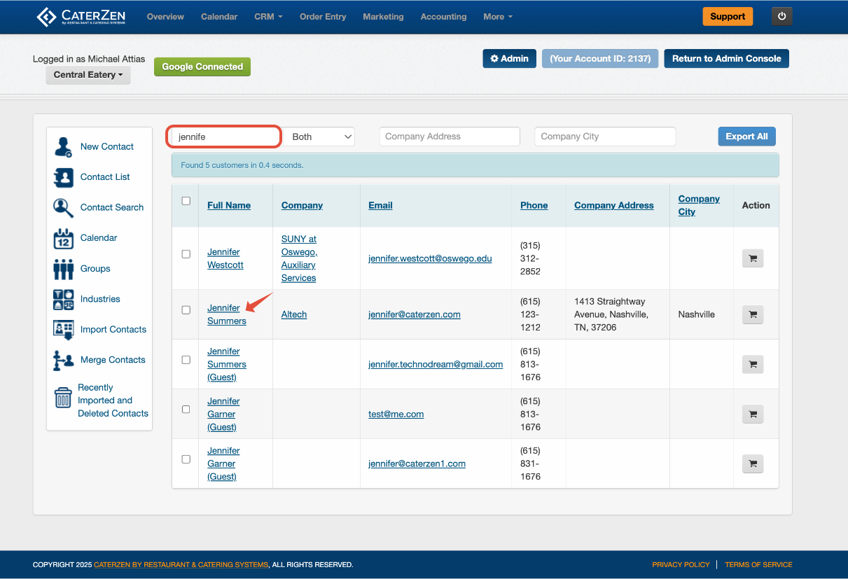Open the CRM dropdown menu
Viewport: 848px width, 579px height.
pos(268,17)
